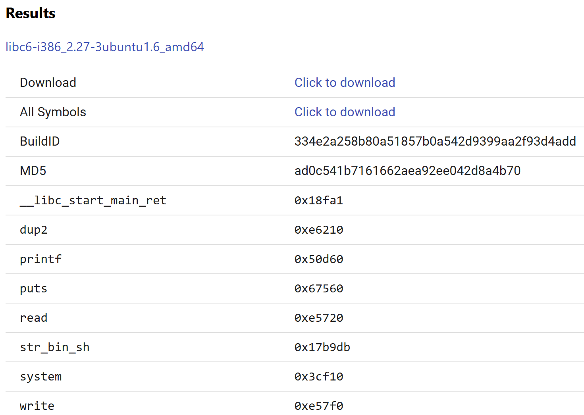The width and height of the screenshot is (584, 415).
Task: Select the puts offset 0x67560
Action: point(318,288)
